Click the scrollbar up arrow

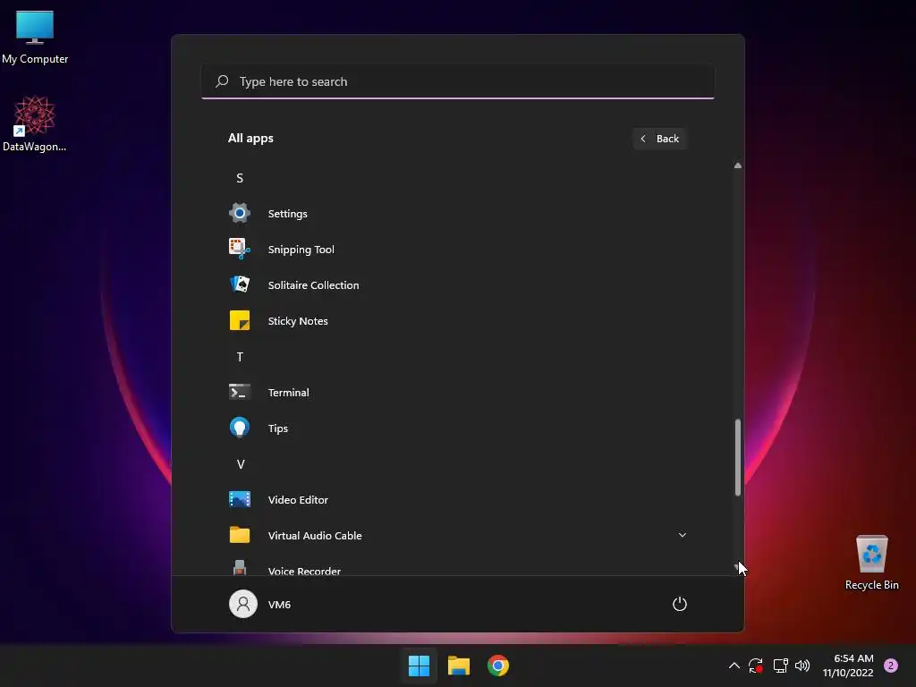pyautogui.click(x=738, y=165)
